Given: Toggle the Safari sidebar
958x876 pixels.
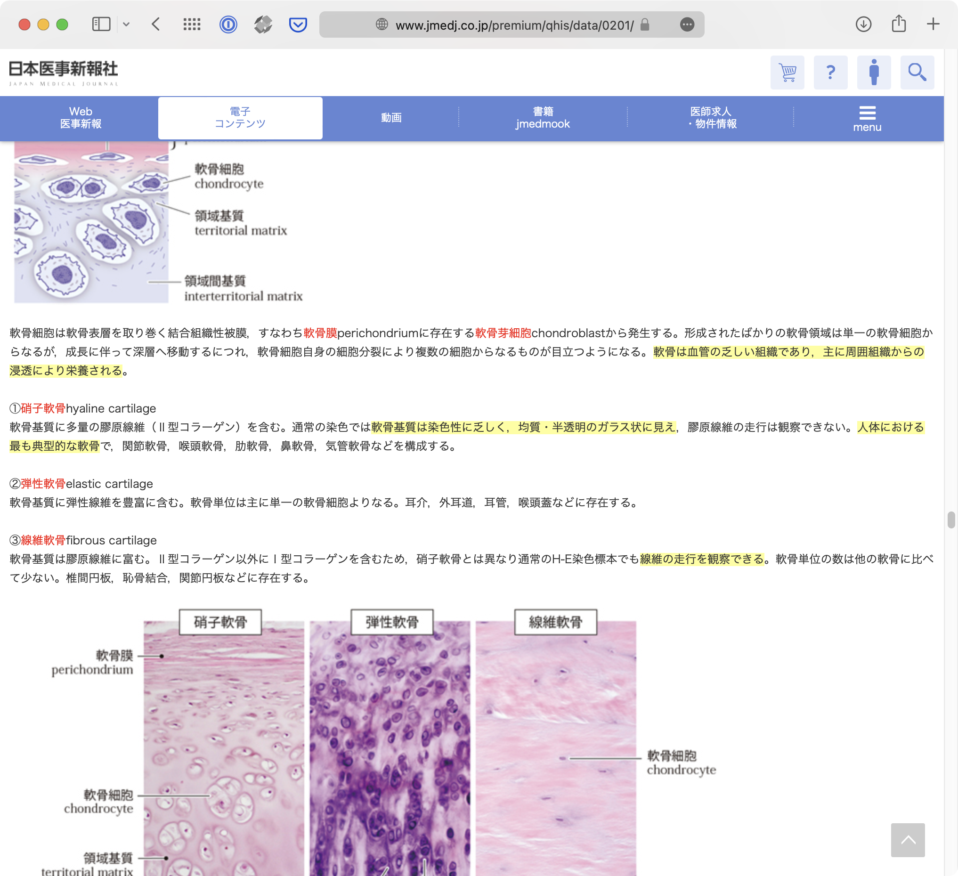Looking at the screenshot, I should (101, 24).
